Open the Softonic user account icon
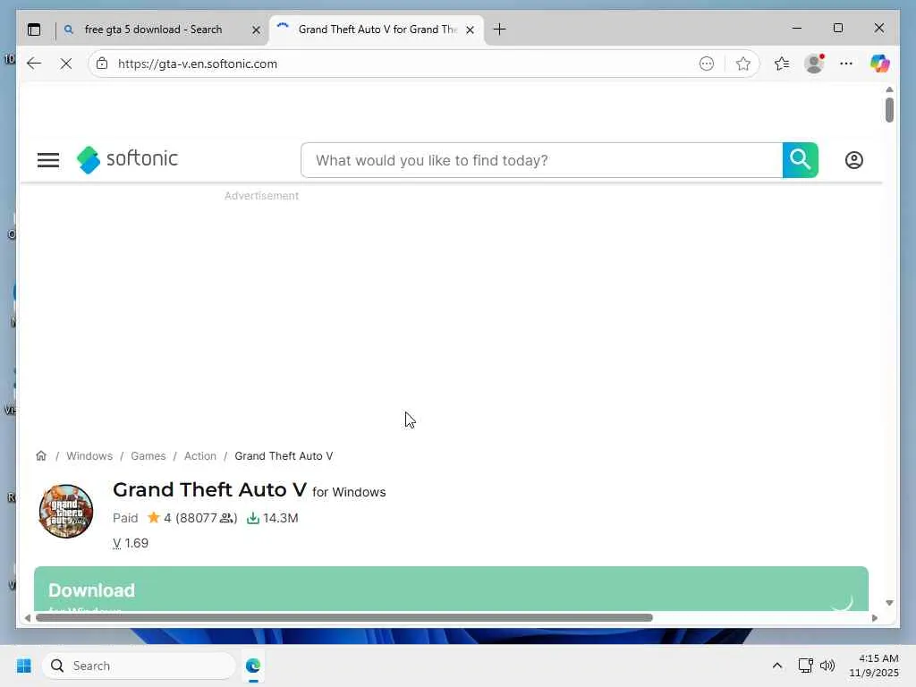Viewport: 916px width, 687px height. point(854,160)
